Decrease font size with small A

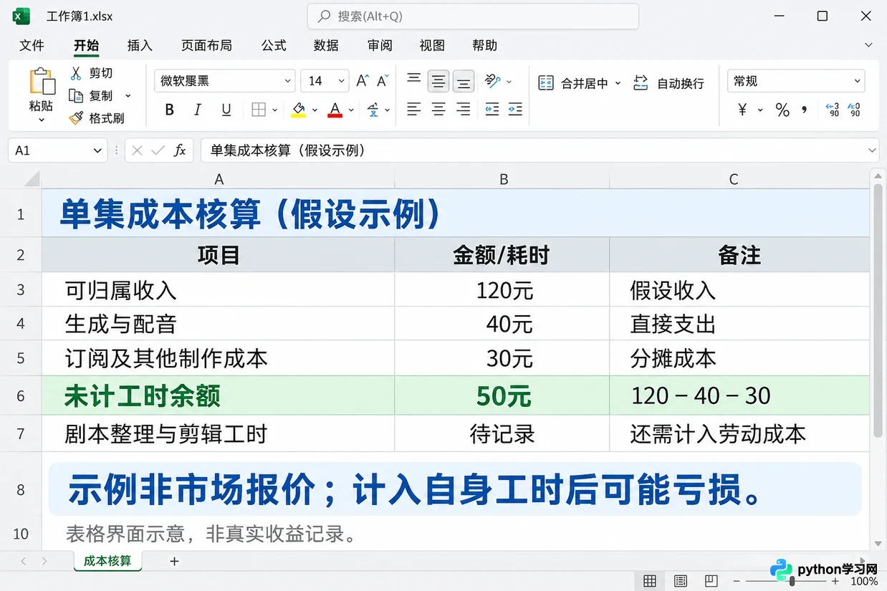383,81
